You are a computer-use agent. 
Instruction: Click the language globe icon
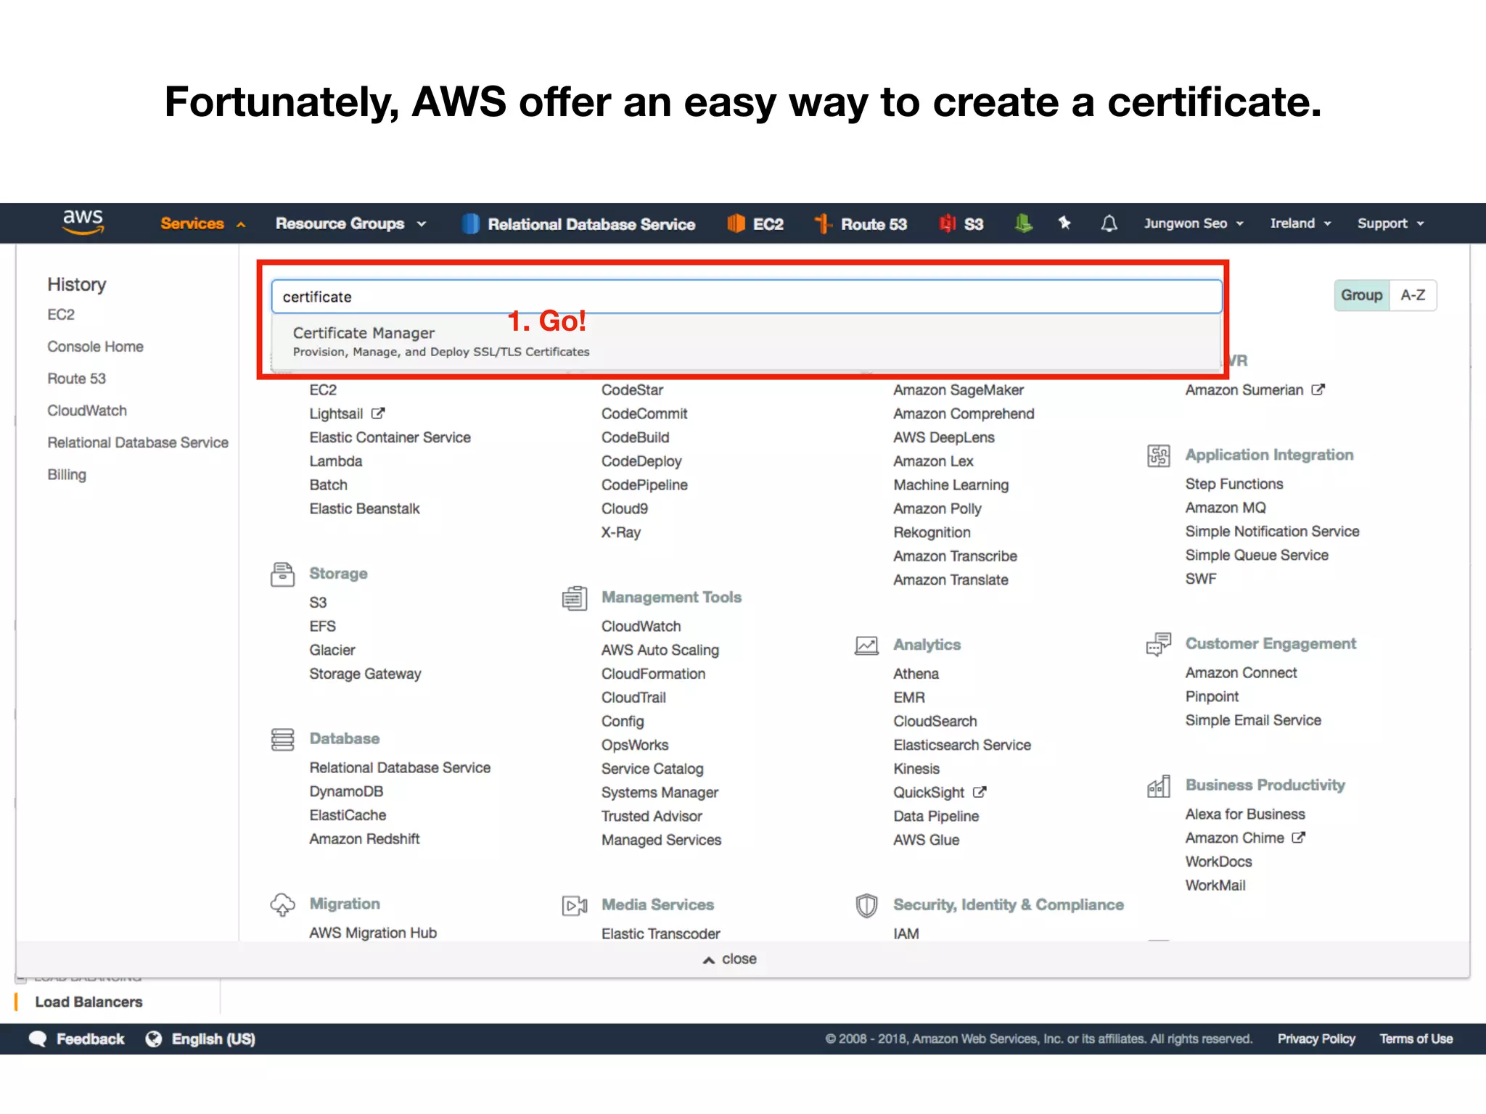[x=154, y=1039]
